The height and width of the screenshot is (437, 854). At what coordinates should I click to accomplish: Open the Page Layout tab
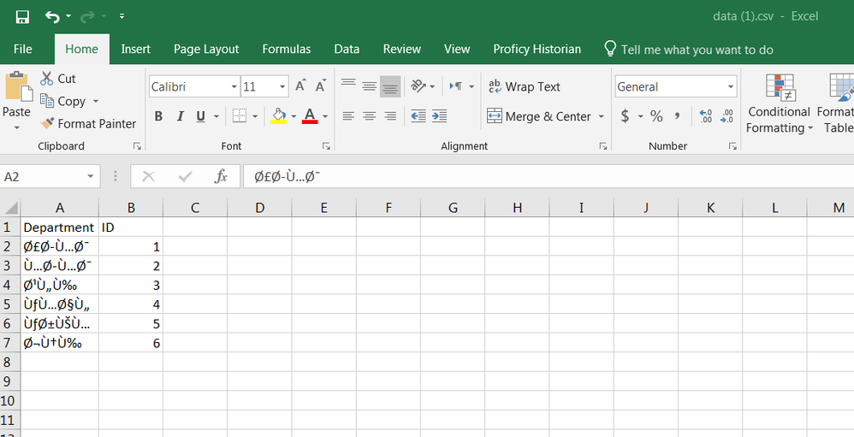206,49
